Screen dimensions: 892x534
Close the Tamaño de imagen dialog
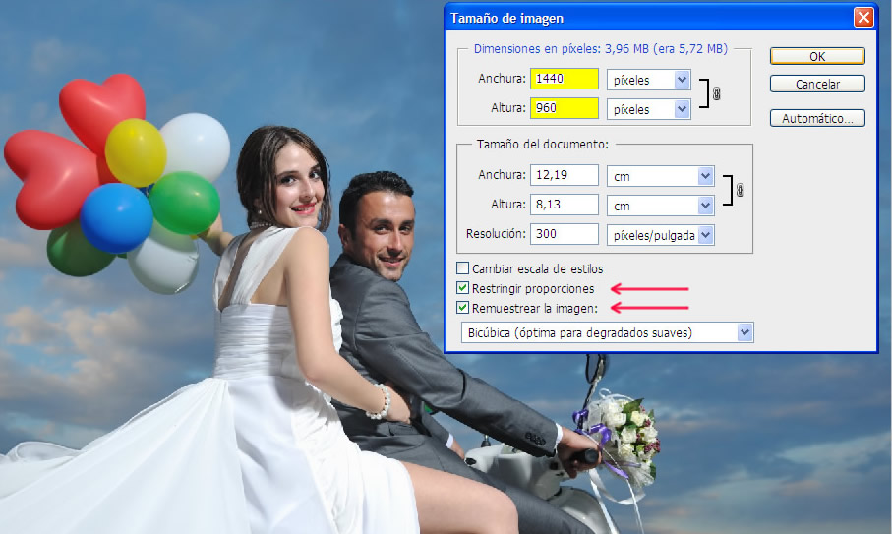click(x=862, y=18)
